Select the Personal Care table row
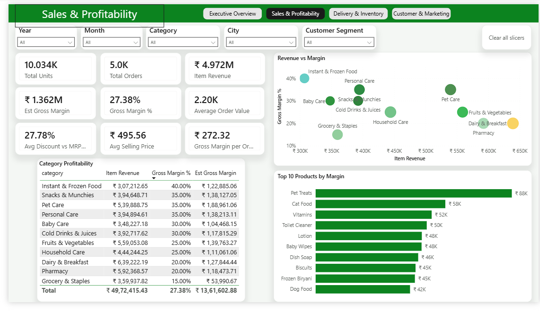The image size is (540, 313). 139,214
